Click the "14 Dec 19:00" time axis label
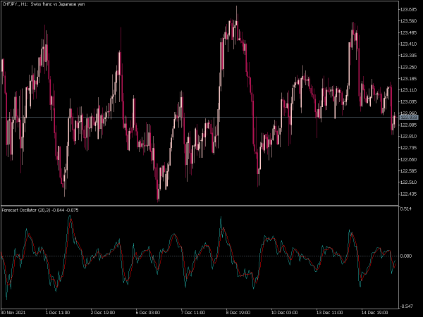Screen dimensions: 423x317 pyautogui.click(x=374, y=313)
